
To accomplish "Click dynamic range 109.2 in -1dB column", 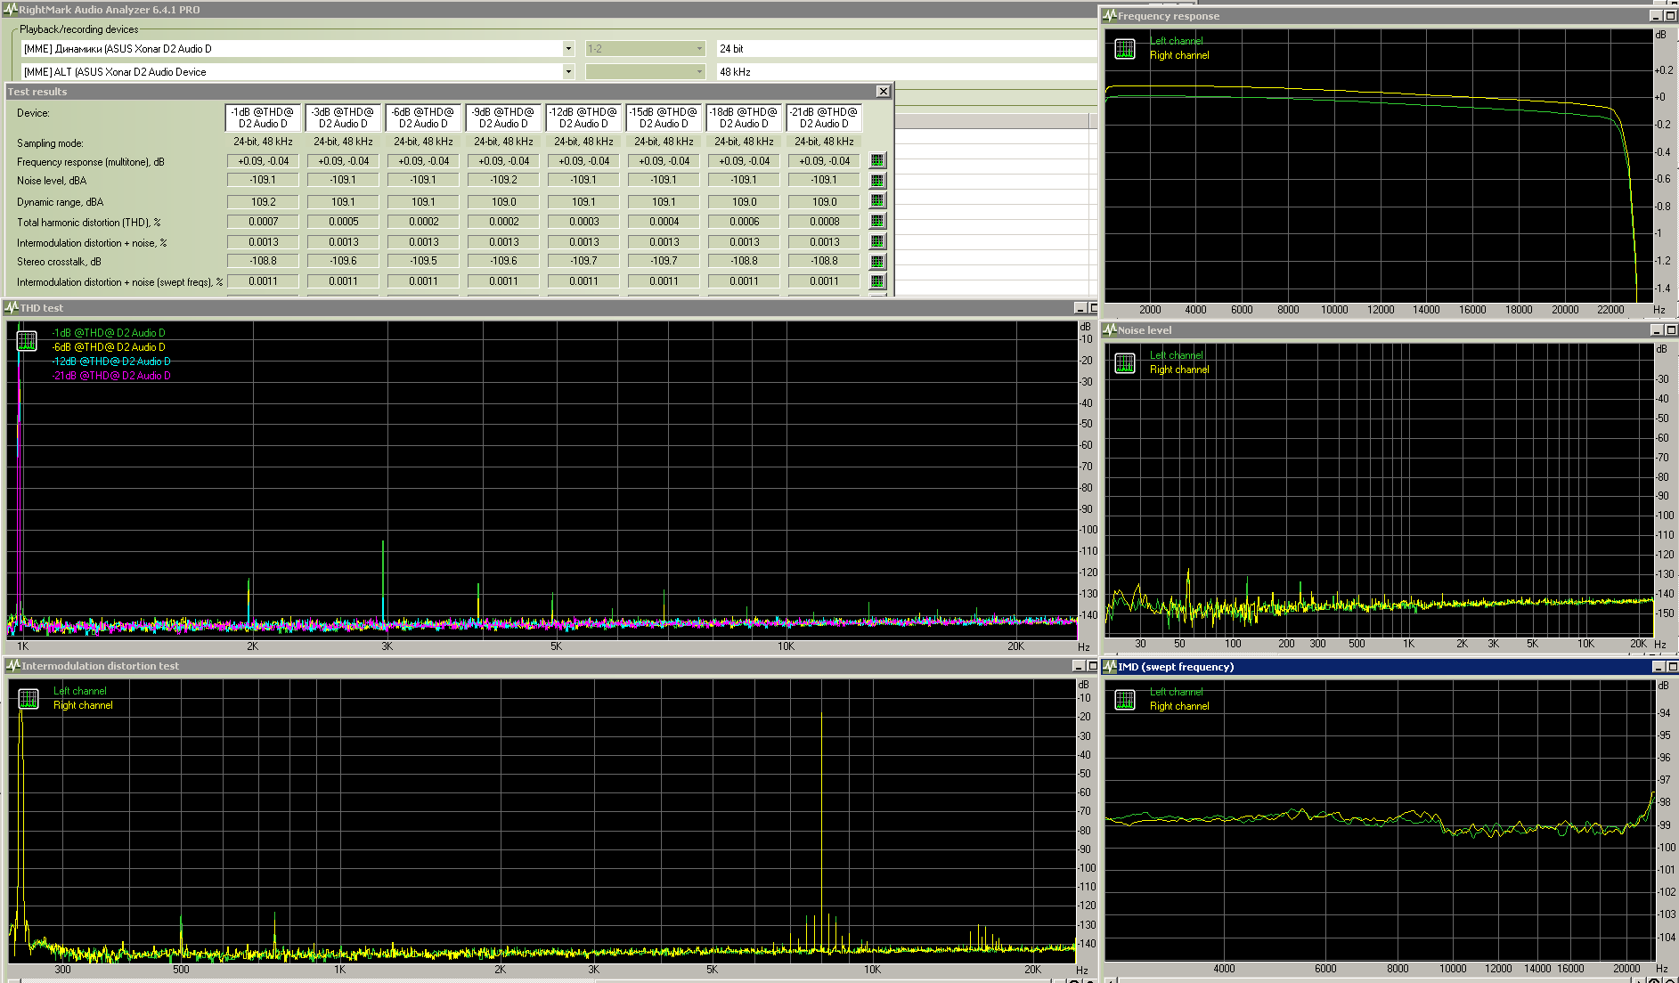I will click(x=263, y=202).
